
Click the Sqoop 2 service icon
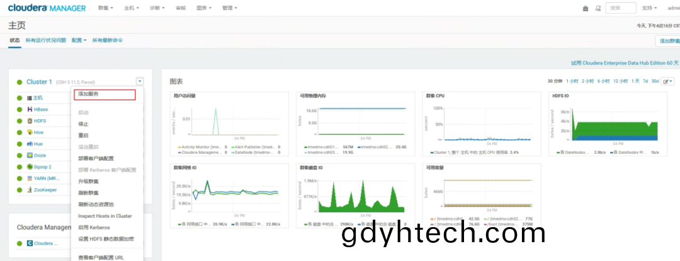(30, 167)
